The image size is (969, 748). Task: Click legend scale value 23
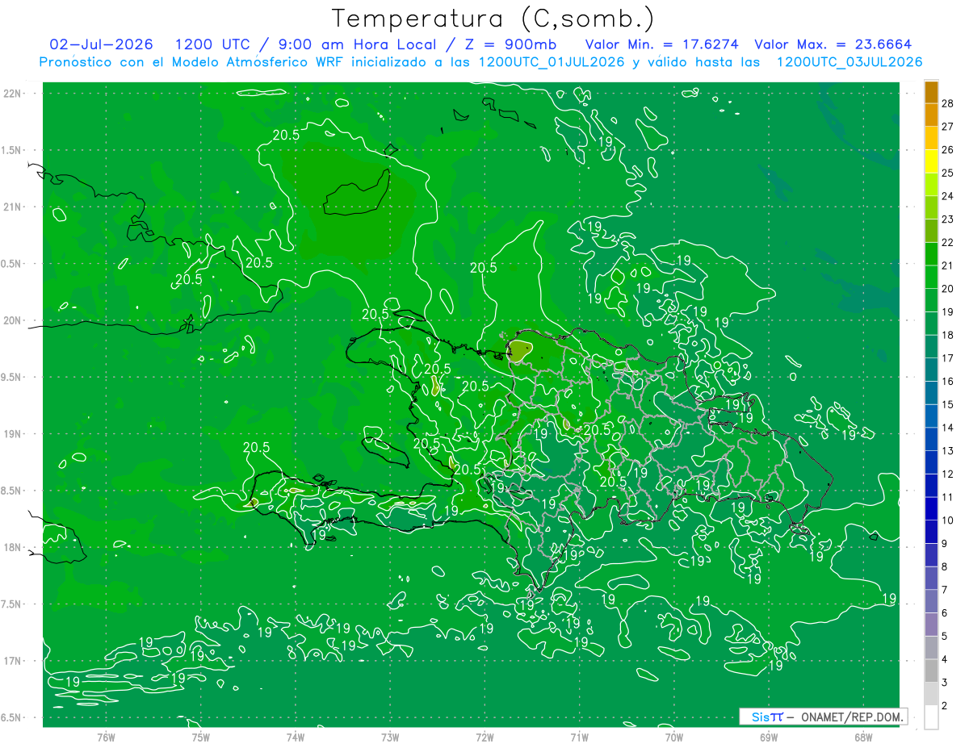point(947,219)
